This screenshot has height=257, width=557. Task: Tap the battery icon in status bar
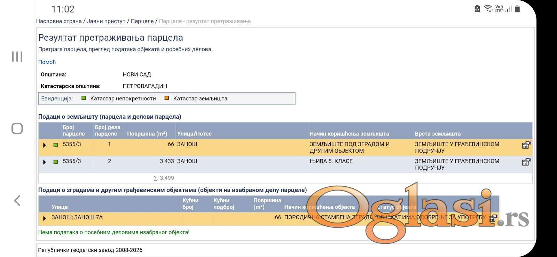click(x=517, y=9)
